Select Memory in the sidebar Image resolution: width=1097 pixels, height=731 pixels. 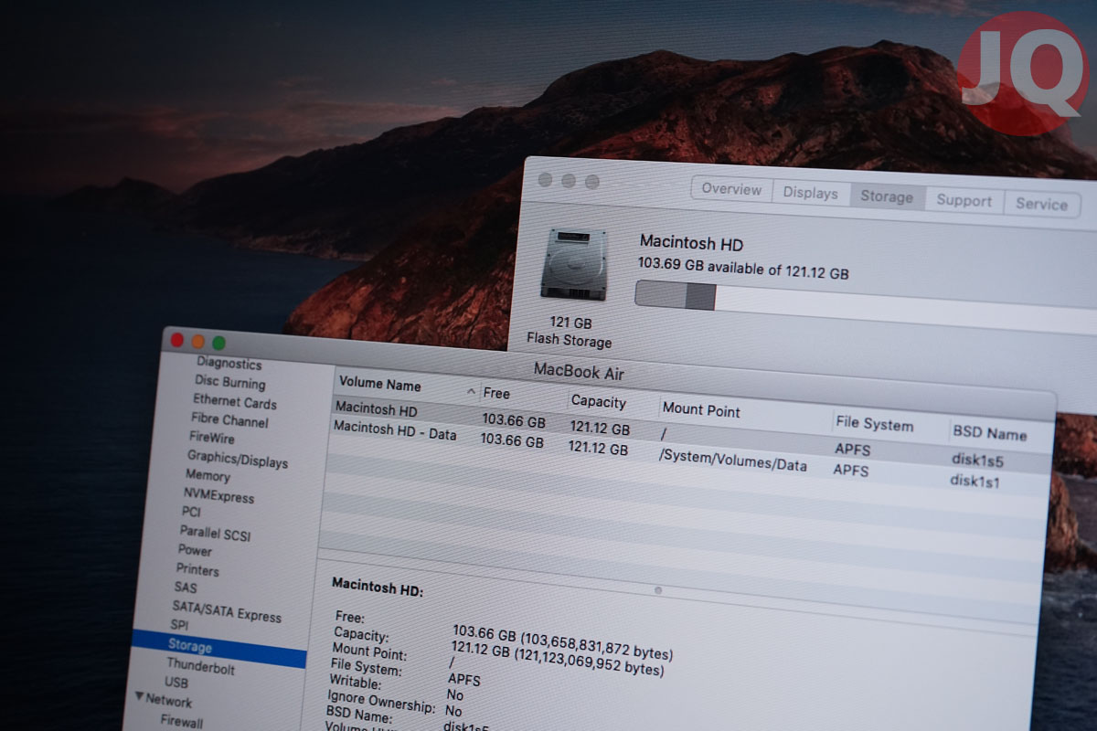208,475
